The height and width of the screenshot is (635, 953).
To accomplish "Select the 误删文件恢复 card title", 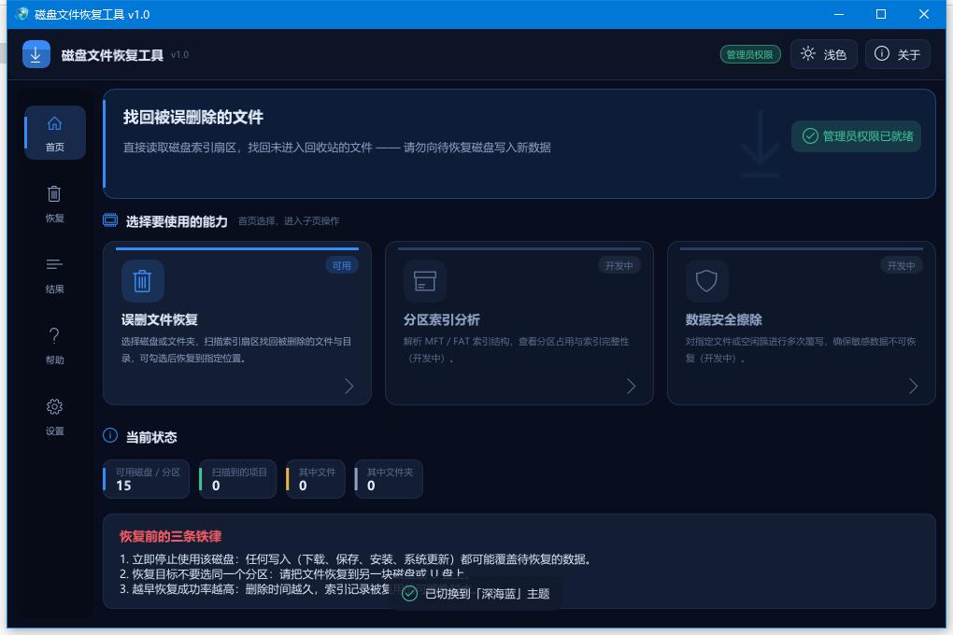I will pyautogui.click(x=159, y=319).
